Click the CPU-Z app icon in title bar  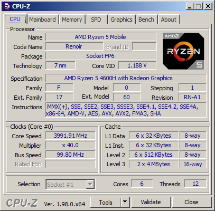(7, 6)
